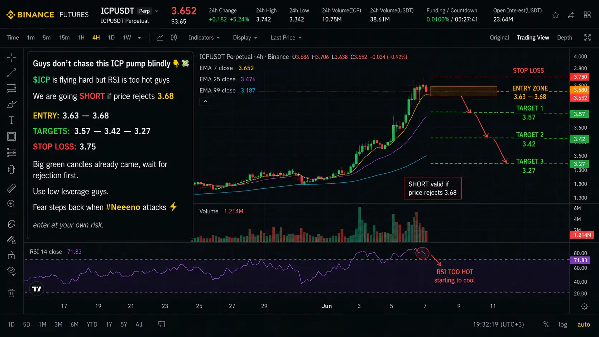This screenshot has height=337, width=599.
Task: Click the round tool icon below zoom
Action: [11, 224]
